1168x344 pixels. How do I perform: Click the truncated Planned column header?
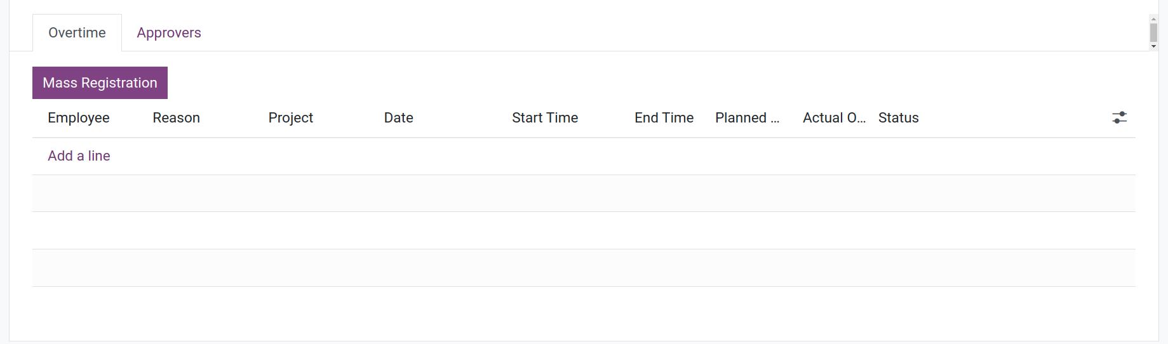click(x=747, y=118)
